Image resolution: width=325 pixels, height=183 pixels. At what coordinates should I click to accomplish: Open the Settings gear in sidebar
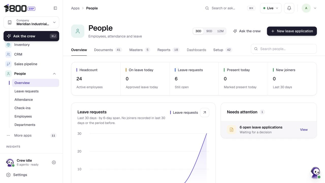pos(8,175)
